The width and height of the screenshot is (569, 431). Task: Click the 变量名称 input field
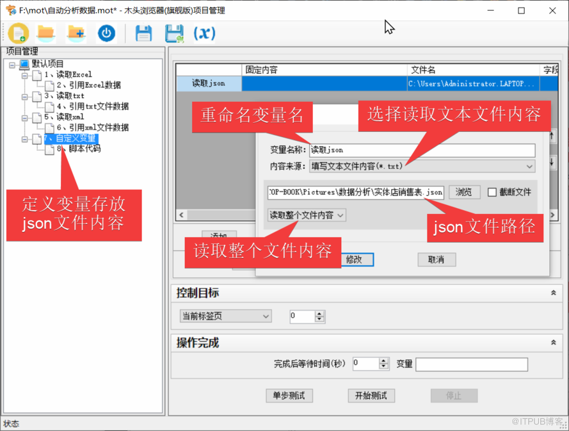pos(421,150)
